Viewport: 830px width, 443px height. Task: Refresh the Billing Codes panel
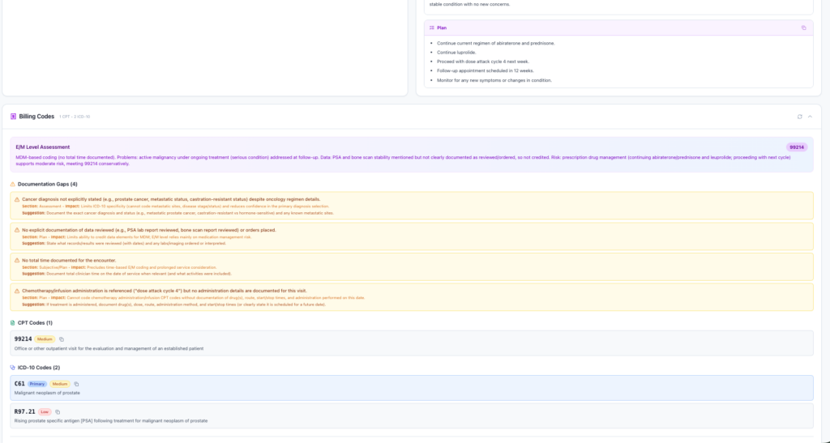799,117
